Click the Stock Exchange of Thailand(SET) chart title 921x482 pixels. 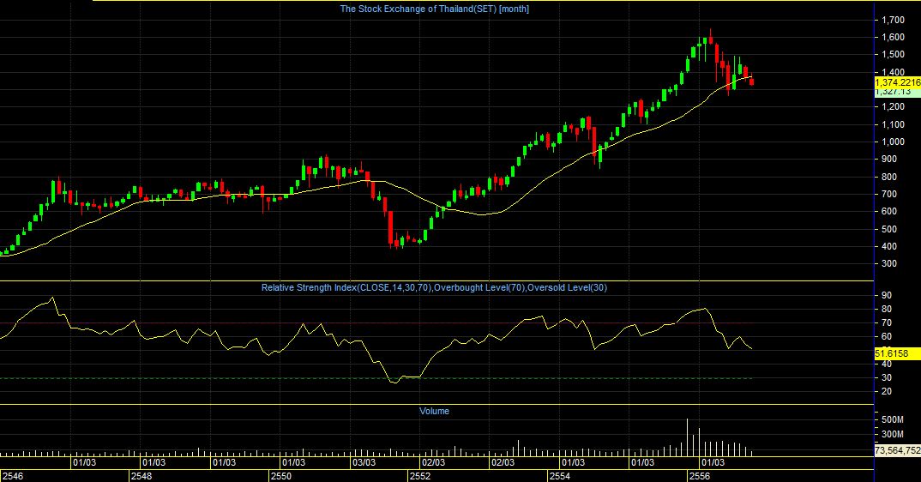coord(435,9)
